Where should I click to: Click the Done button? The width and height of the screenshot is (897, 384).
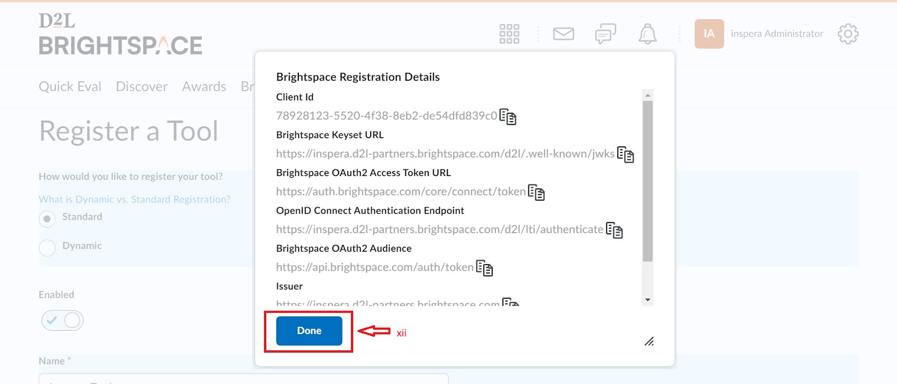click(x=309, y=331)
